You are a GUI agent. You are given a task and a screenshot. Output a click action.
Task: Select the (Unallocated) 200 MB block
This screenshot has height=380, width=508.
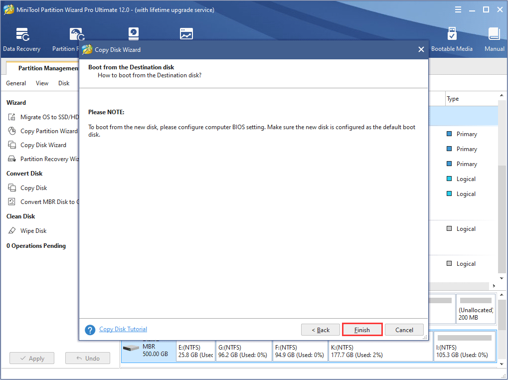(x=476, y=309)
